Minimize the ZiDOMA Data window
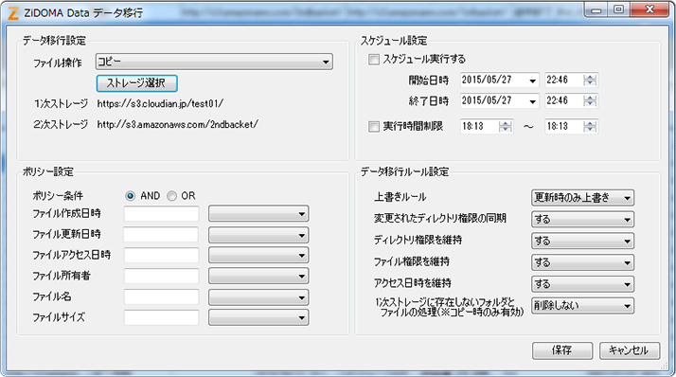Image resolution: width=676 pixels, height=377 pixels. [x=596, y=9]
